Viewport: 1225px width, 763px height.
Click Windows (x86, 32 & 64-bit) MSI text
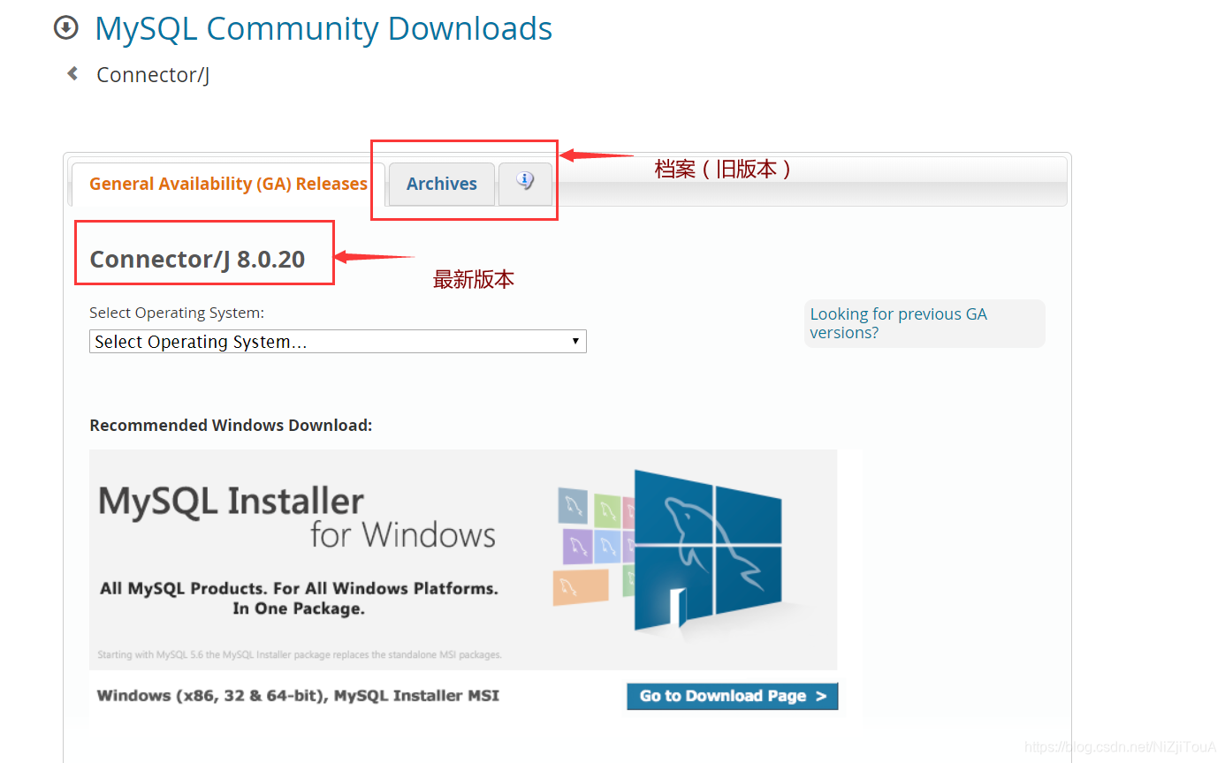coord(298,696)
